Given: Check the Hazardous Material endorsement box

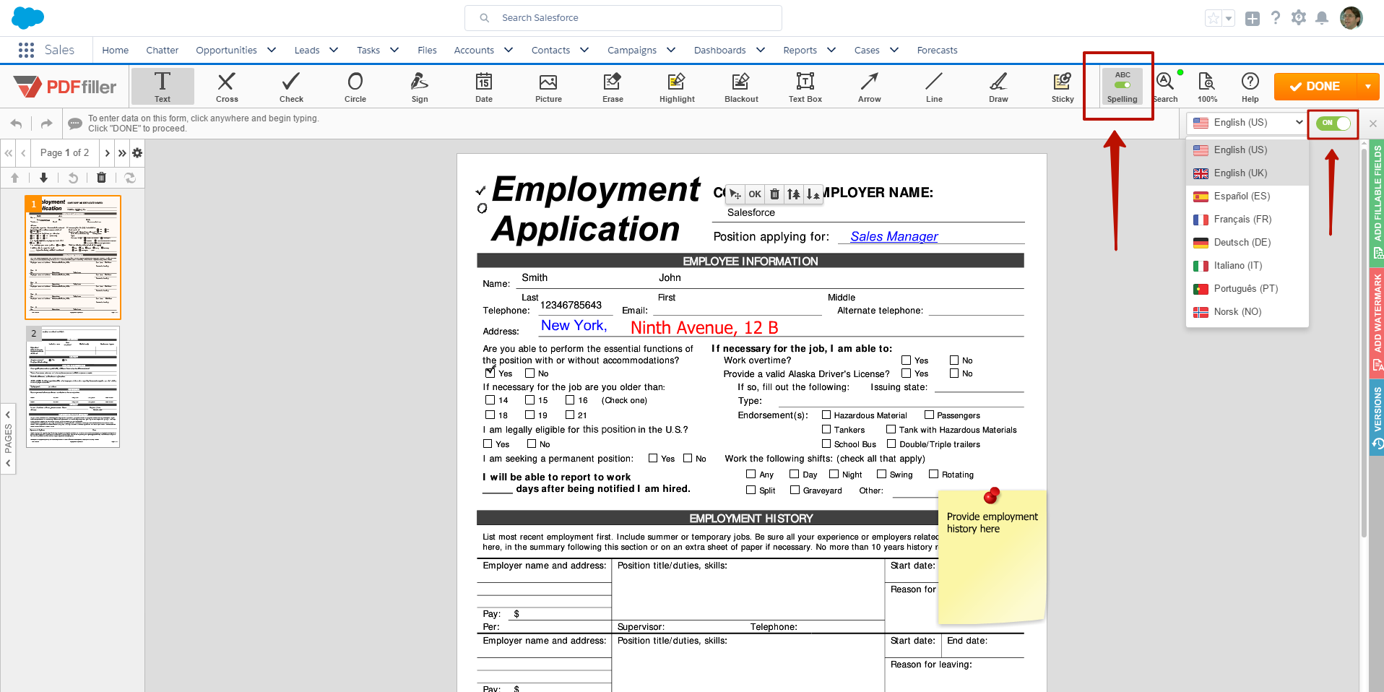Looking at the screenshot, I should click(826, 415).
